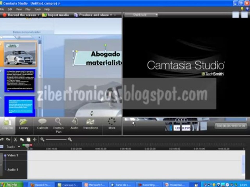Image resolution: width=250 pixels, height=187 pixels.
Task: Click the first preview view mode button
Action: point(235,15)
